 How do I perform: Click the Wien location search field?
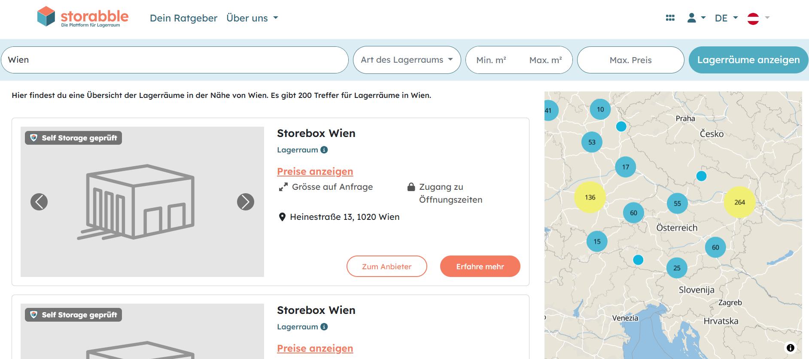pyautogui.click(x=175, y=60)
